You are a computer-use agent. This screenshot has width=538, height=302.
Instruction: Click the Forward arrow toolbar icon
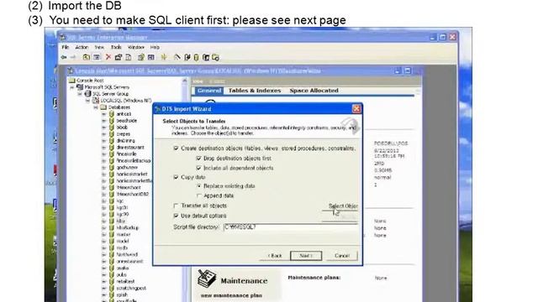[x=73, y=57]
